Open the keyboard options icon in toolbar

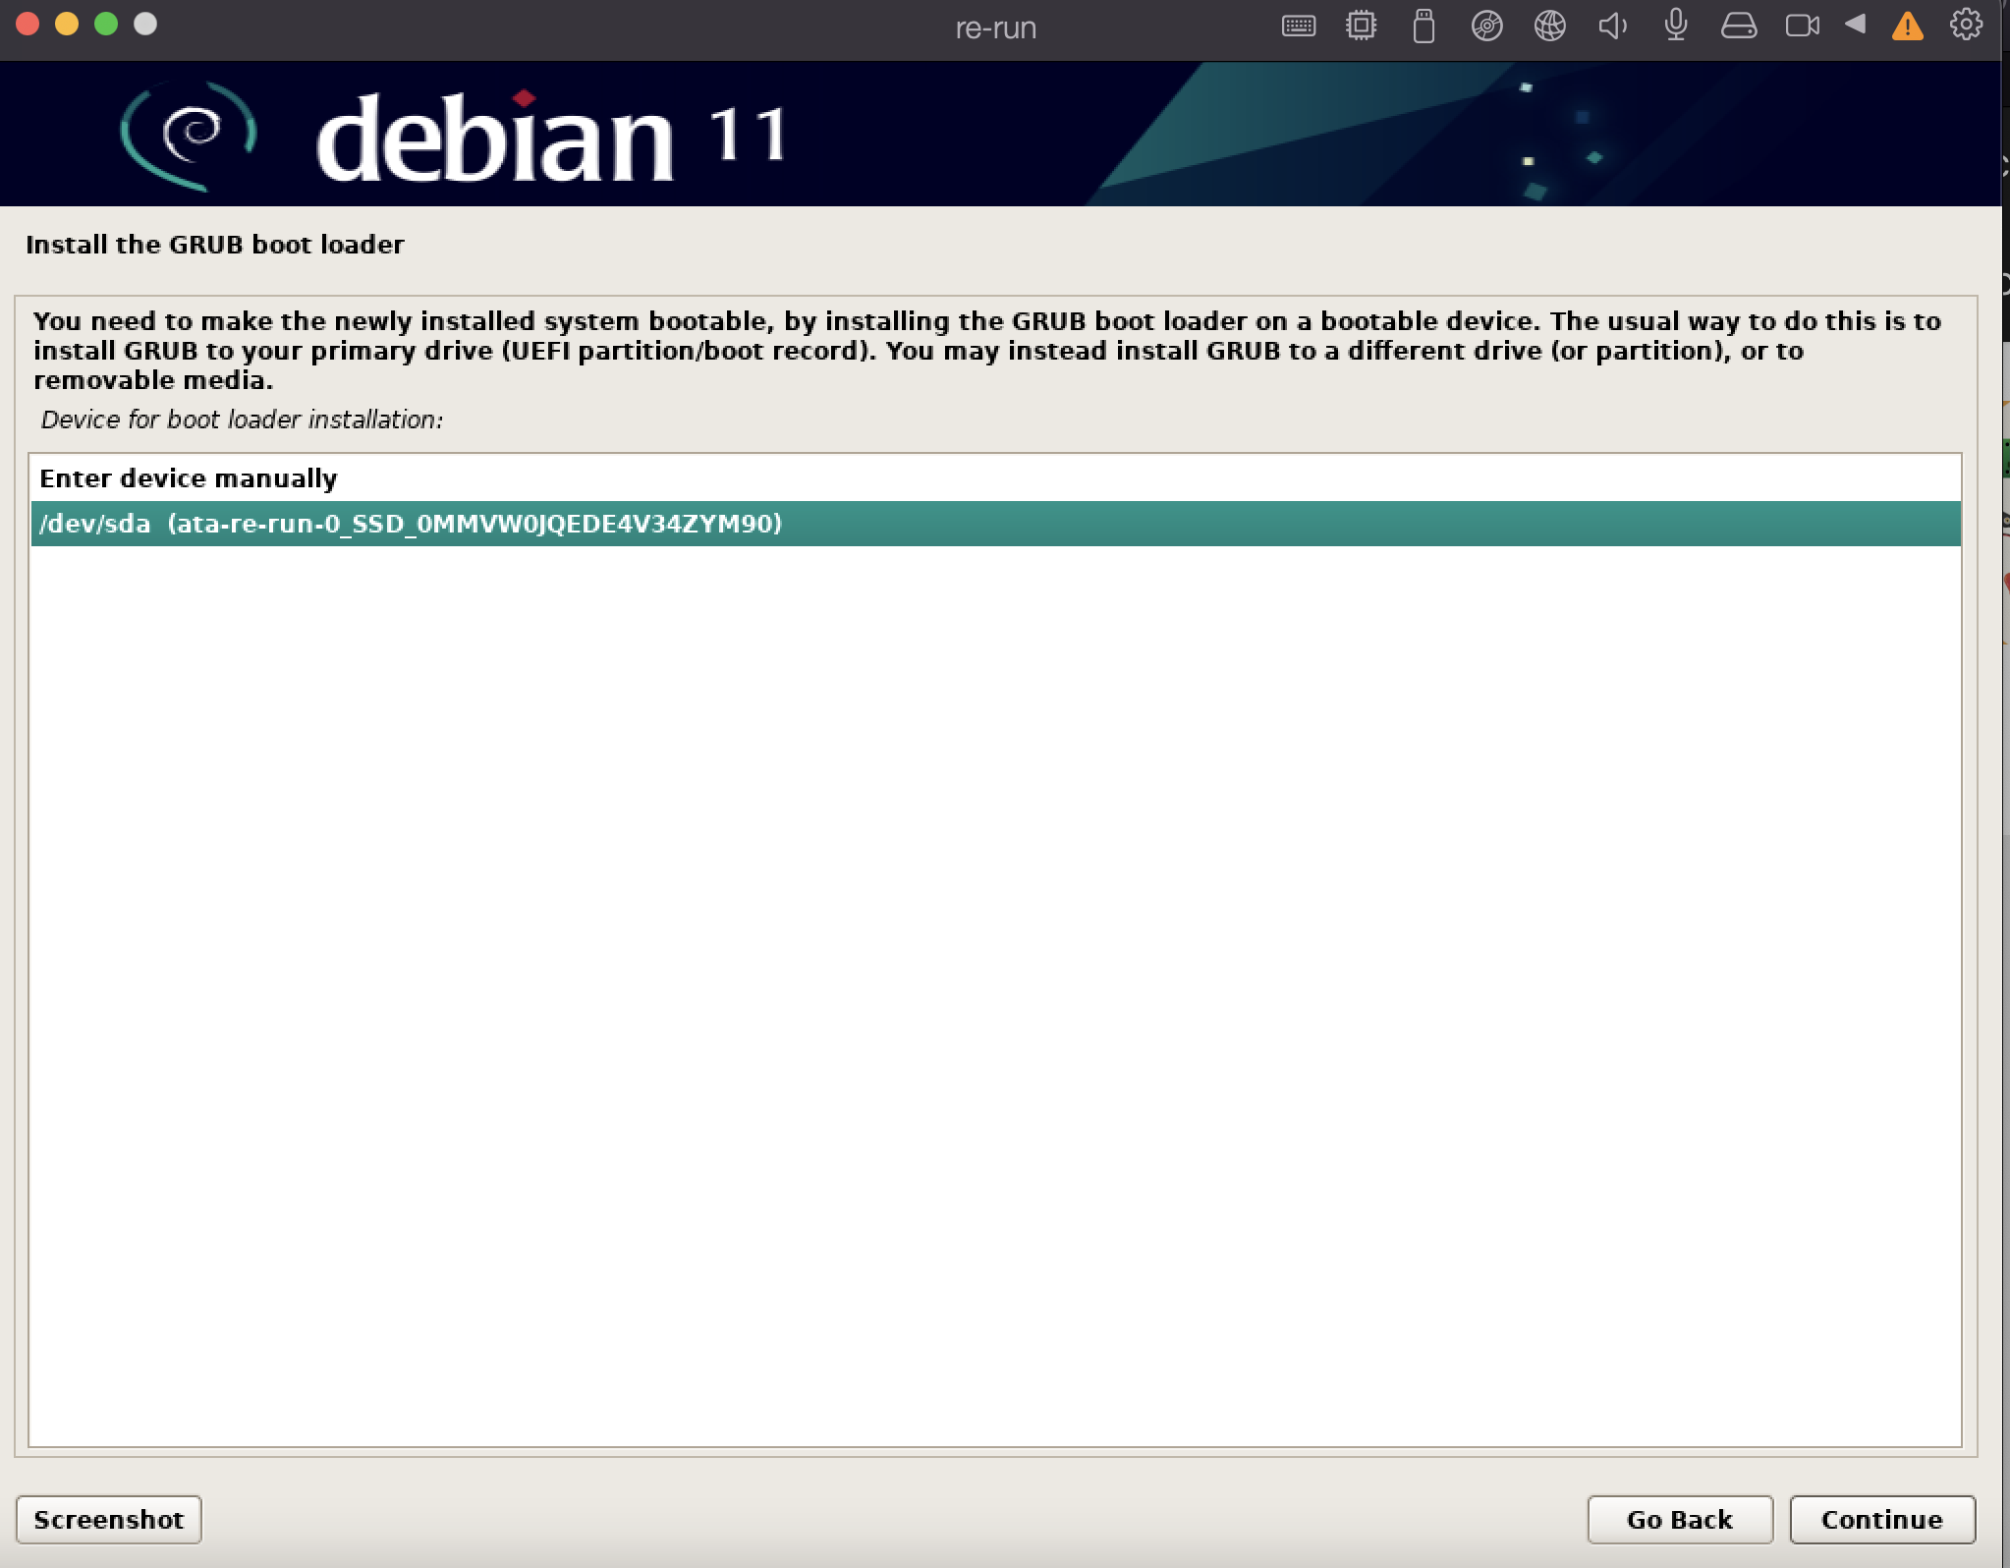point(1298,27)
